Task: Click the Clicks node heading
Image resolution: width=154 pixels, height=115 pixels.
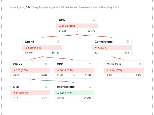Action: click(x=17, y=64)
